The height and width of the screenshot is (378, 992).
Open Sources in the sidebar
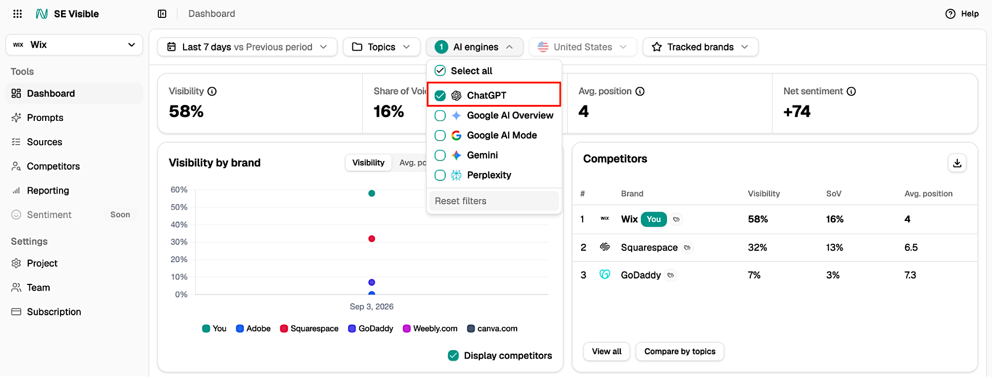74,142
